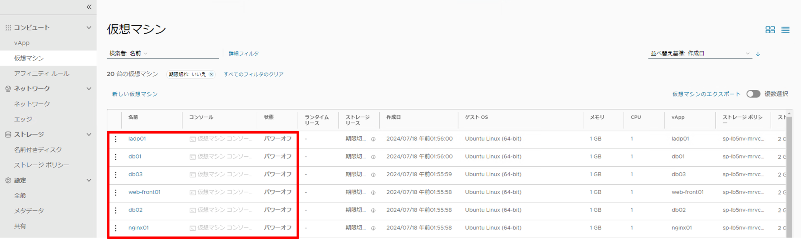The image size is (801, 239).
Task: Open actions menu for db02 row
Action: 116,210
